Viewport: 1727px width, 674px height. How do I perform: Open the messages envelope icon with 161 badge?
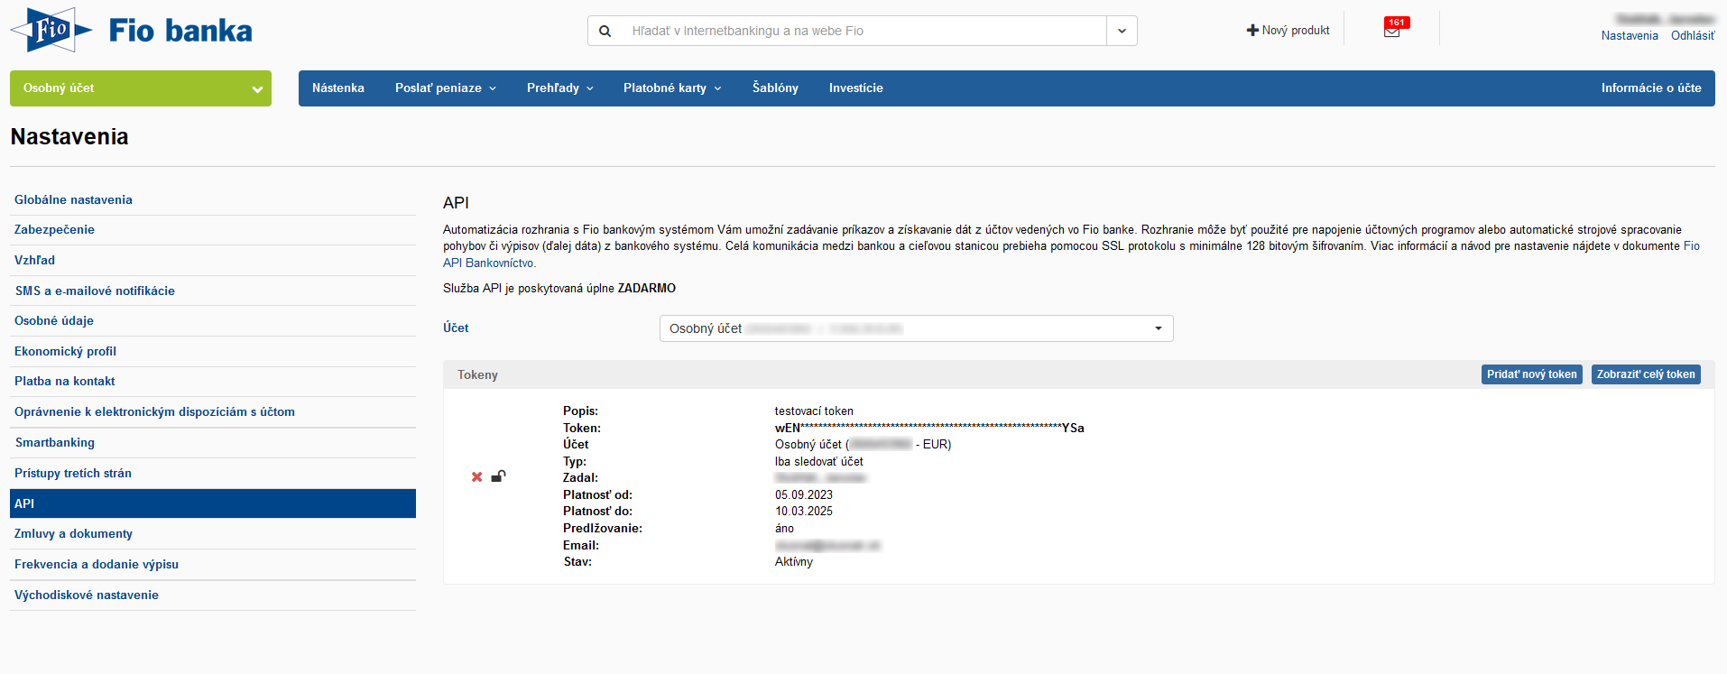1392,30
